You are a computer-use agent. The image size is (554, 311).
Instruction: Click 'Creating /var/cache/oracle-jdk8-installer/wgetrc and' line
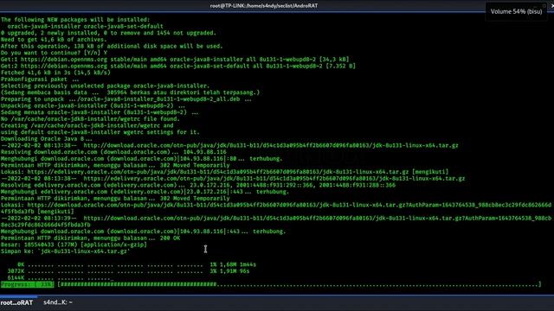click(87, 125)
